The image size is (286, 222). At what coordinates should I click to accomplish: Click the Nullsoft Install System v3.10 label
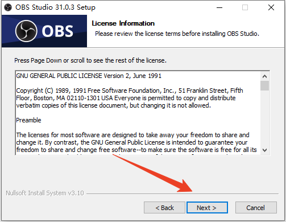click(45, 193)
